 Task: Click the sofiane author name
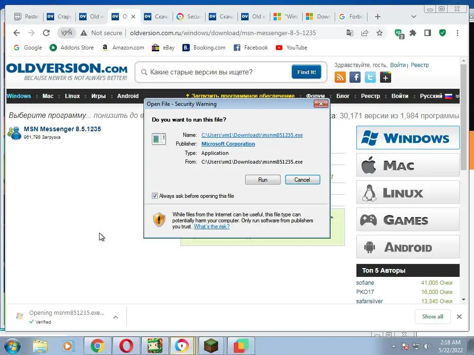point(365,283)
